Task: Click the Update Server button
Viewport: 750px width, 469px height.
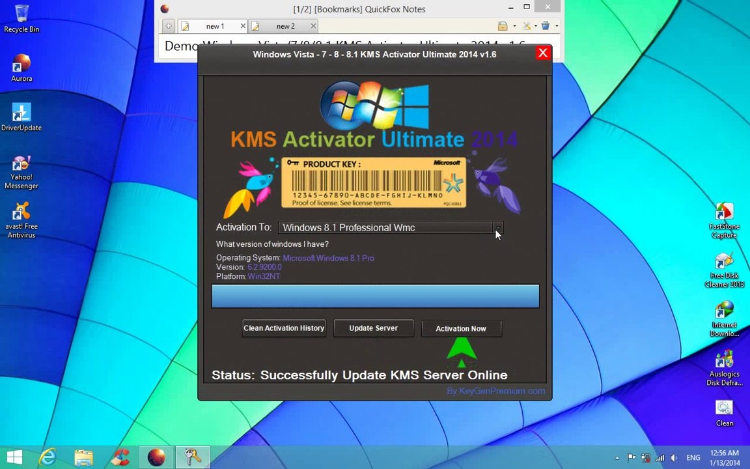Action: point(373,328)
